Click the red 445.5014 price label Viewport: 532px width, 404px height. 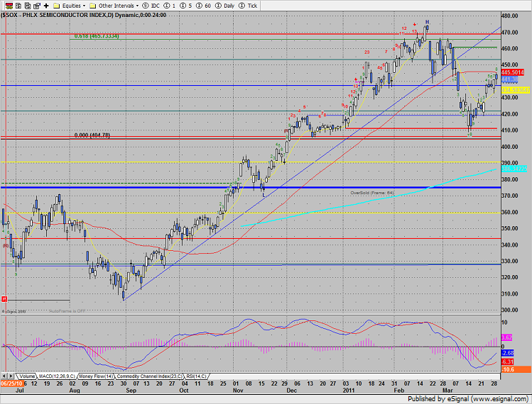(513, 72)
